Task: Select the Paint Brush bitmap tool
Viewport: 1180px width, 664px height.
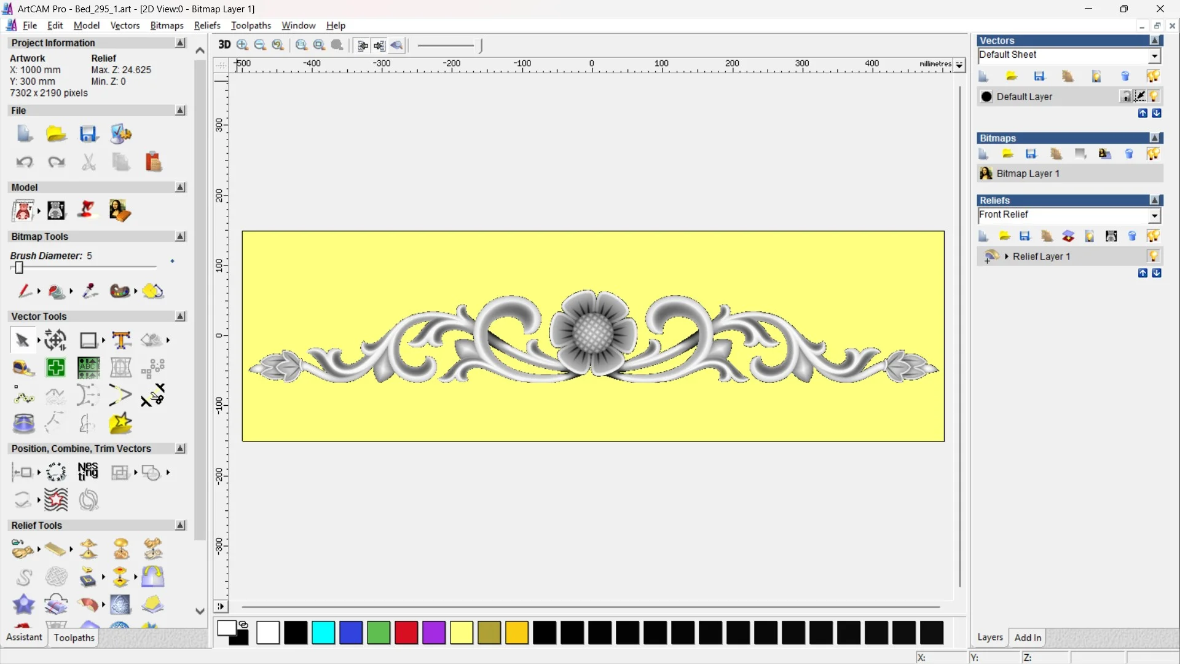Action: (23, 291)
